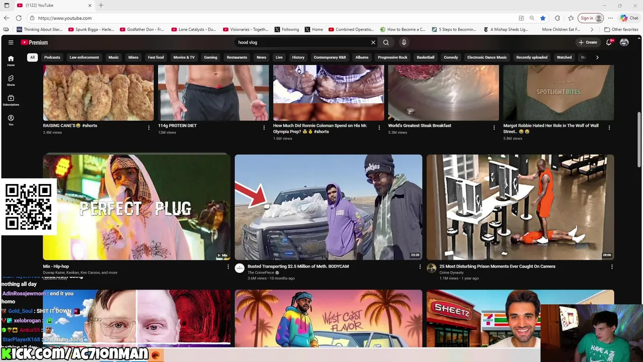Open options for World's Greatest Steak Breakfast
643x362 pixels.
click(x=494, y=128)
